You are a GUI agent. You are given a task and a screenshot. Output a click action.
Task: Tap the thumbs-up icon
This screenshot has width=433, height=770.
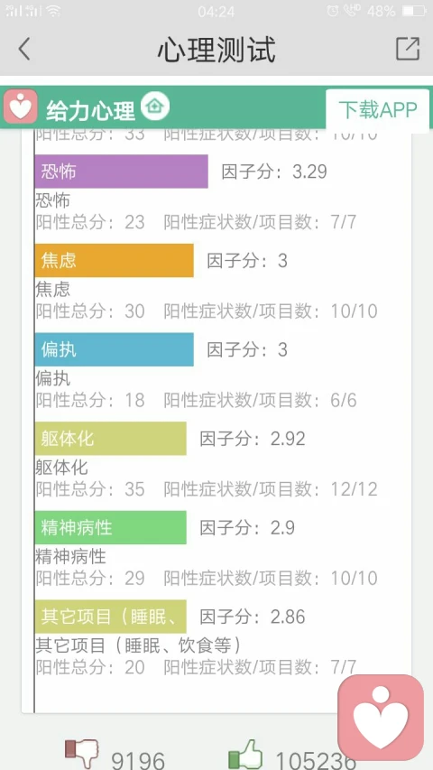pyautogui.click(x=245, y=755)
